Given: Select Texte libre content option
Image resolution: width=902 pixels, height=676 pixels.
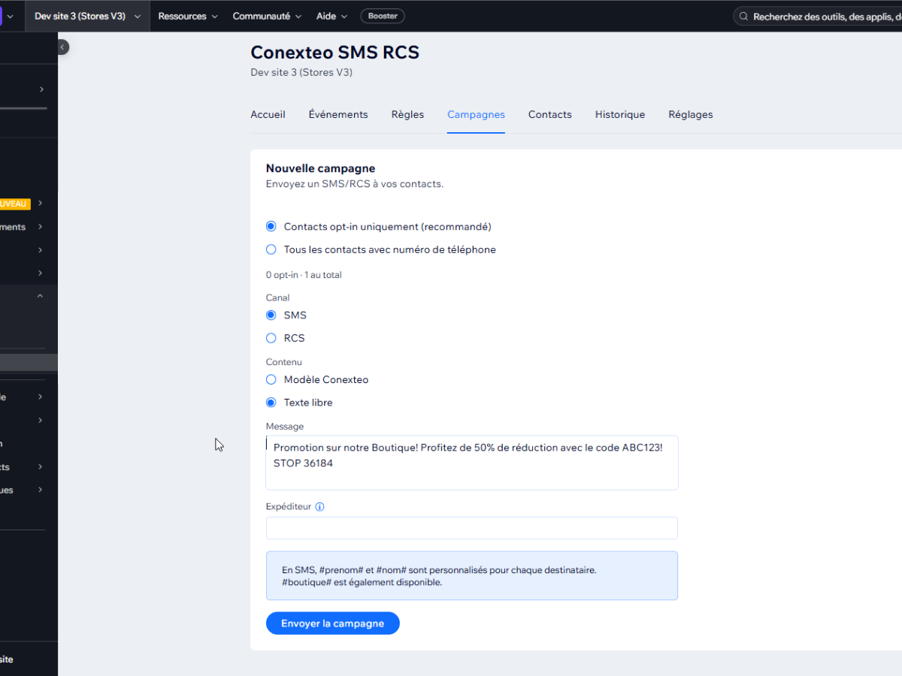Looking at the screenshot, I should (271, 403).
